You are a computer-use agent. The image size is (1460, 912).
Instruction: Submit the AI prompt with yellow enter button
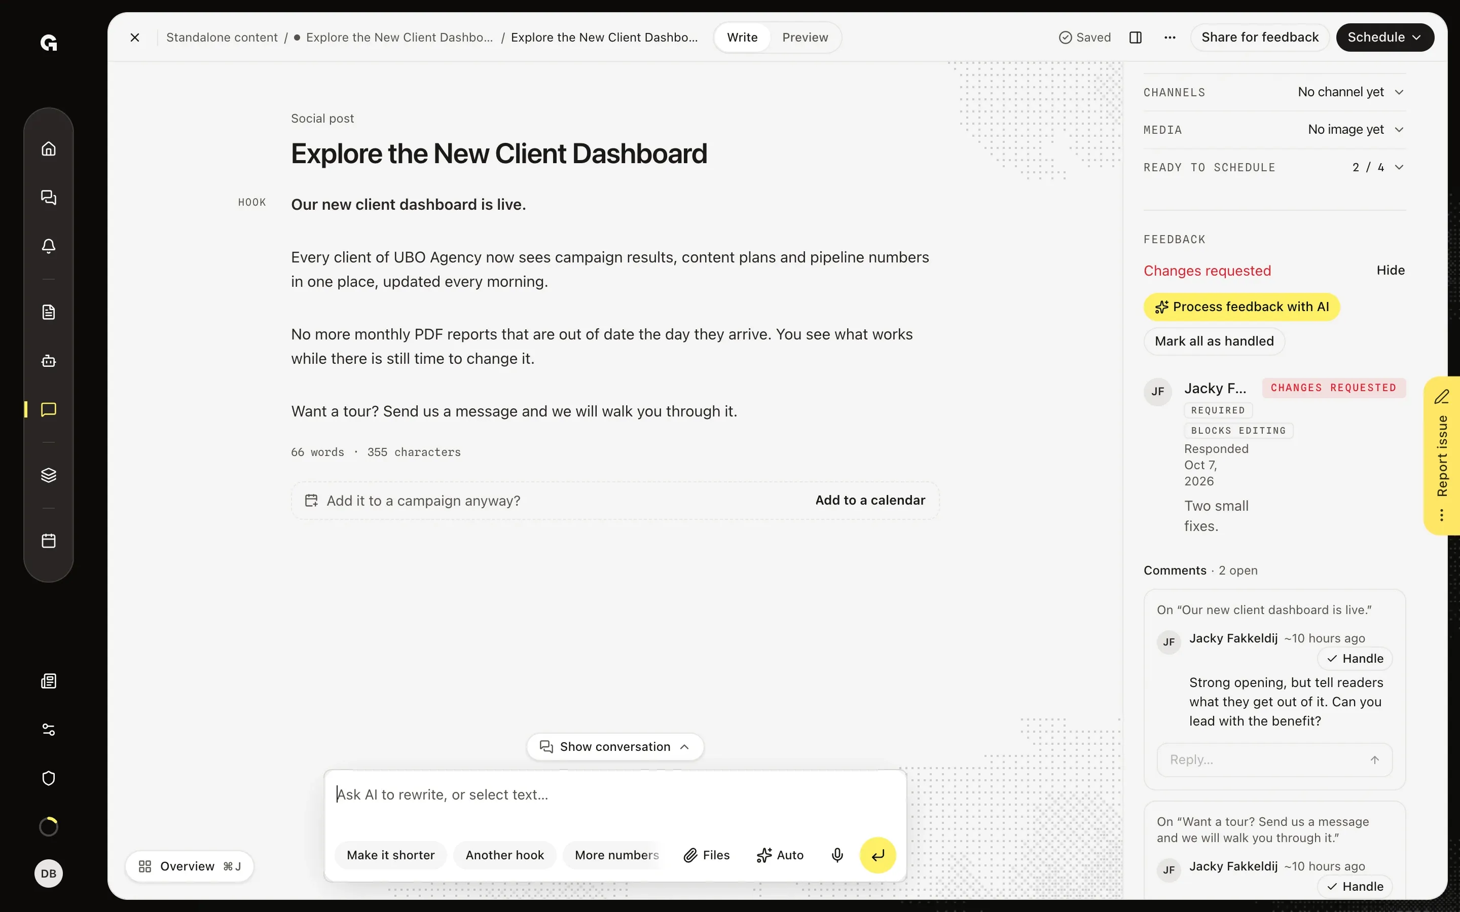(877, 855)
